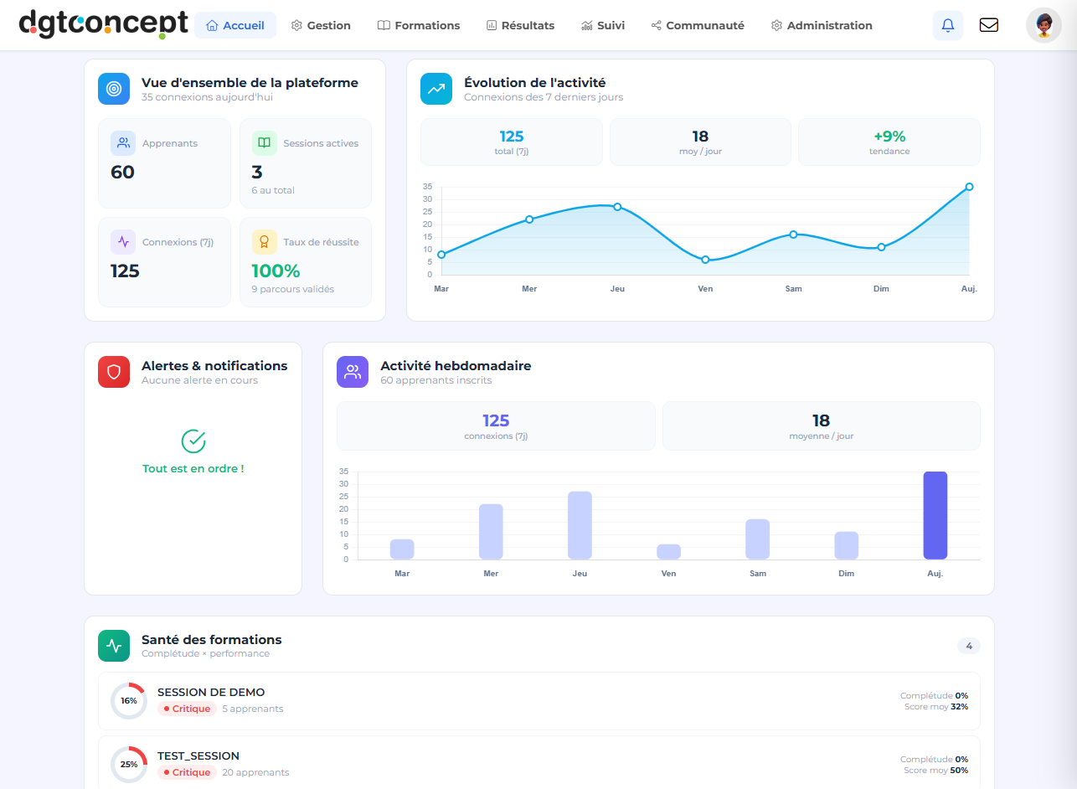Click the Taux de réussite card

pyautogui.click(x=306, y=261)
